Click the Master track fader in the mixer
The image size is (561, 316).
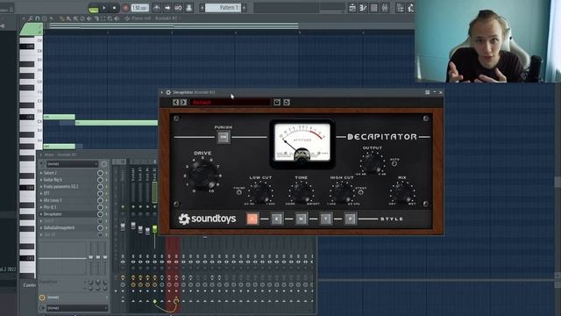[123, 226]
